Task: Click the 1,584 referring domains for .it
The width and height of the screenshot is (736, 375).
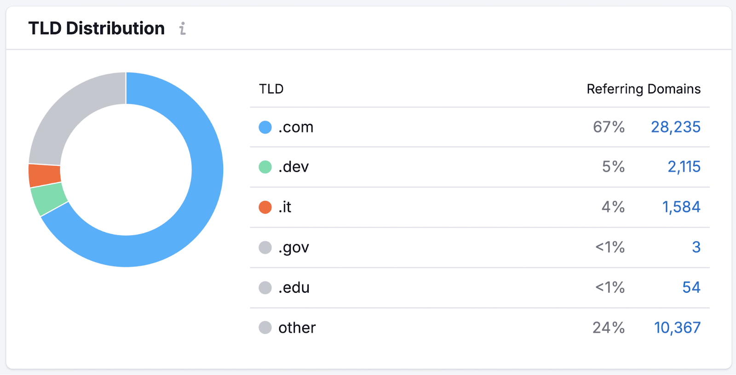Action: (682, 207)
